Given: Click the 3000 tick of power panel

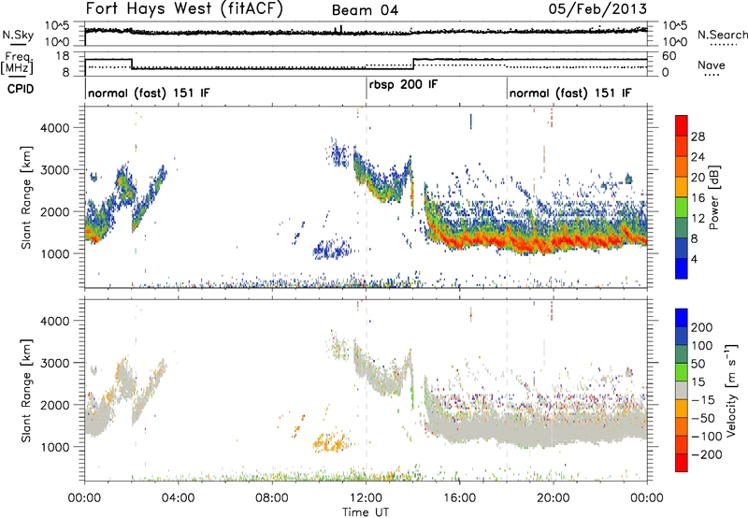Looking at the screenshot, I should click(x=54, y=170).
